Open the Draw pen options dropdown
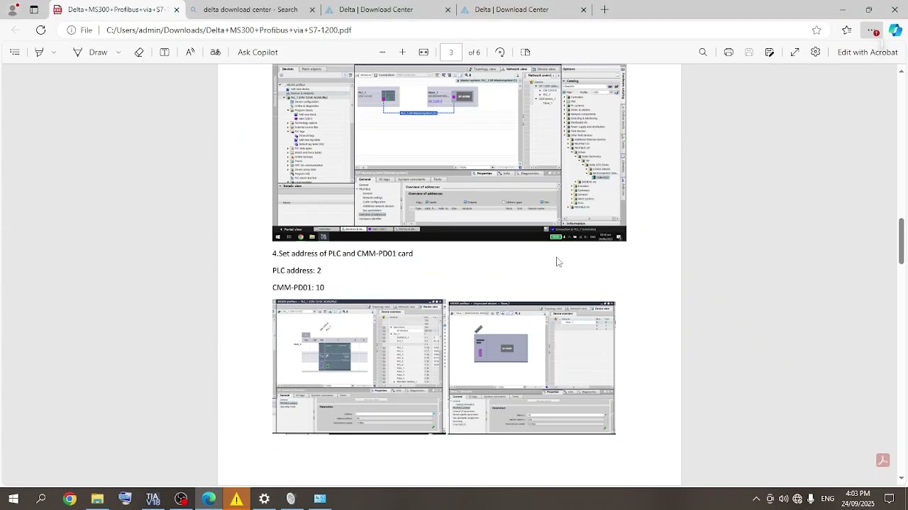Image resolution: width=908 pixels, height=510 pixels. (118, 52)
